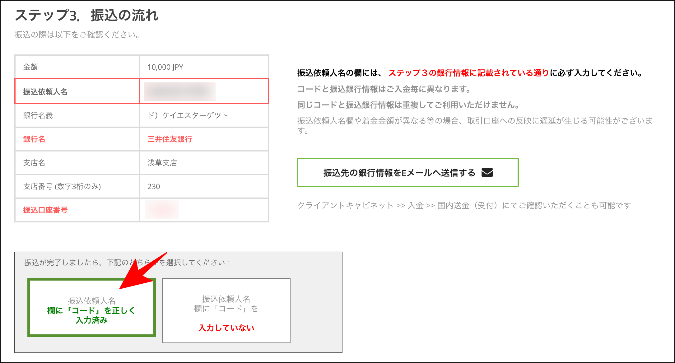Image resolution: width=675 pixels, height=363 pixels.
Task: Click the 浅草支店 branch name cell
Action: [x=163, y=163]
